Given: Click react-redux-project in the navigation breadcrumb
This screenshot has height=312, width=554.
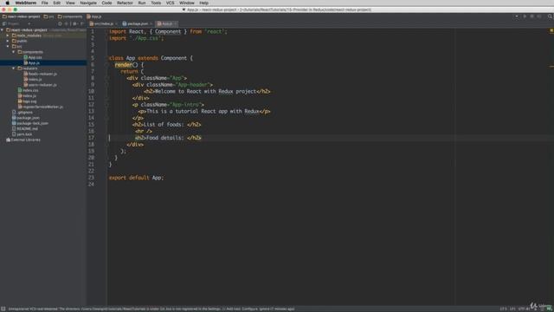Looking at the screenshot, I should tap(21, 16).
